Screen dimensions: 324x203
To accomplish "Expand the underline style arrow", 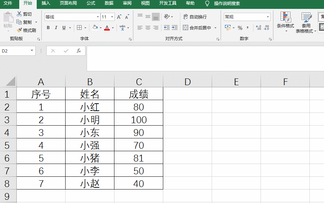I will (x=70, y=28).
